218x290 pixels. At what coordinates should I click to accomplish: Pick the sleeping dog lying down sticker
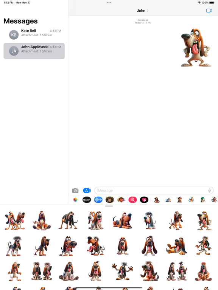(x=123, y=221)
